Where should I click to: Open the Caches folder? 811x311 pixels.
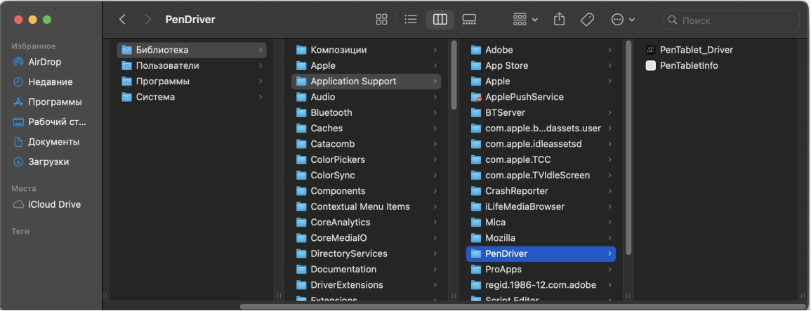(x=327, y=128)
